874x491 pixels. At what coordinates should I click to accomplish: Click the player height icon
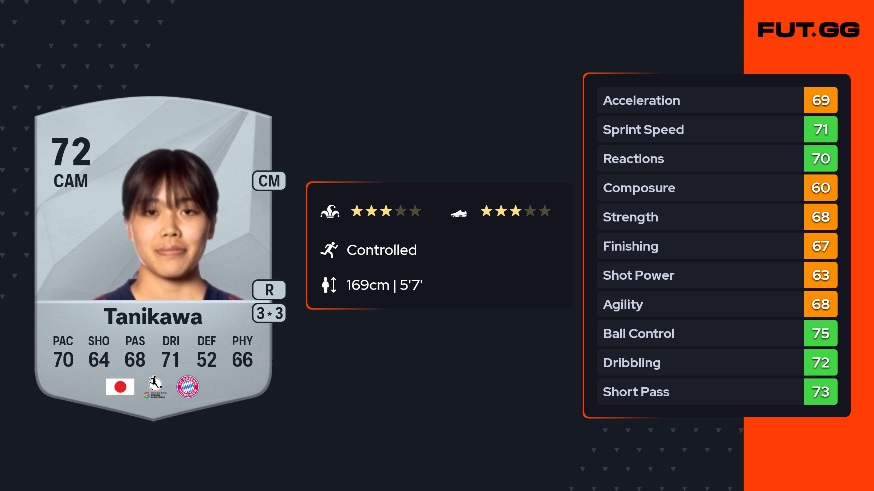pos(329,285)
